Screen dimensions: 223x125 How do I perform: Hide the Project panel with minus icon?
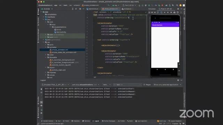click(x=84, y=9)
